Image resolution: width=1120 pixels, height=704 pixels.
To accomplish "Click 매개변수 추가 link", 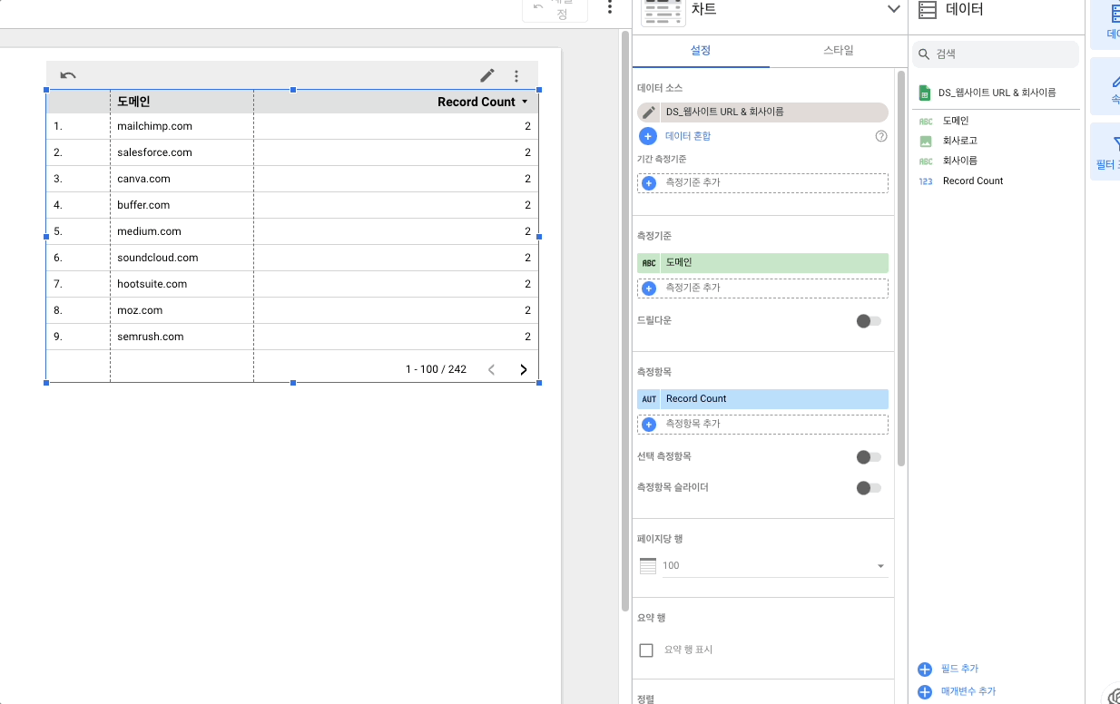I will [x=968, y=692].
